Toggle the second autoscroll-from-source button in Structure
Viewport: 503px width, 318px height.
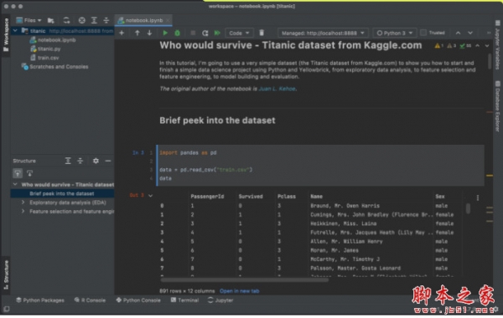click(x=30, y=174)
